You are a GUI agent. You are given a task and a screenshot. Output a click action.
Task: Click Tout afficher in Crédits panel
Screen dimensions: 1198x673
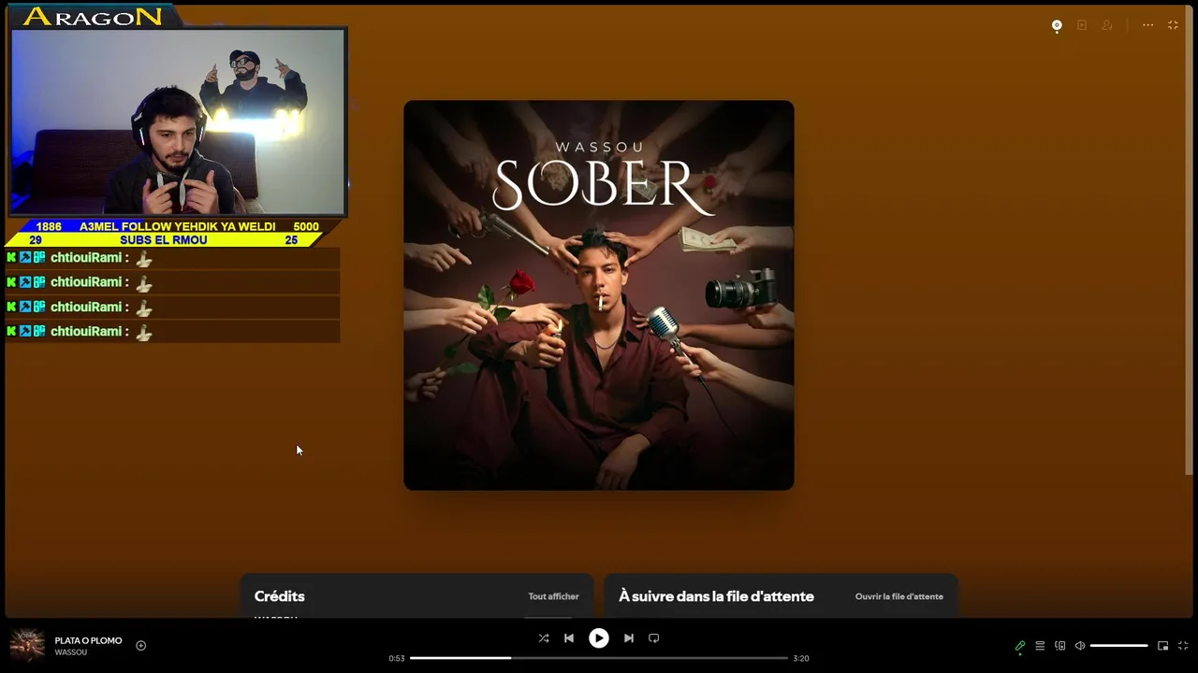[553, 596]
